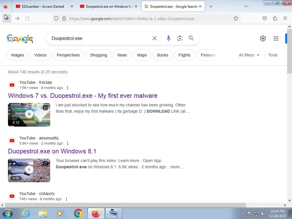Start voice search with the microphone icon

(168, 38)
